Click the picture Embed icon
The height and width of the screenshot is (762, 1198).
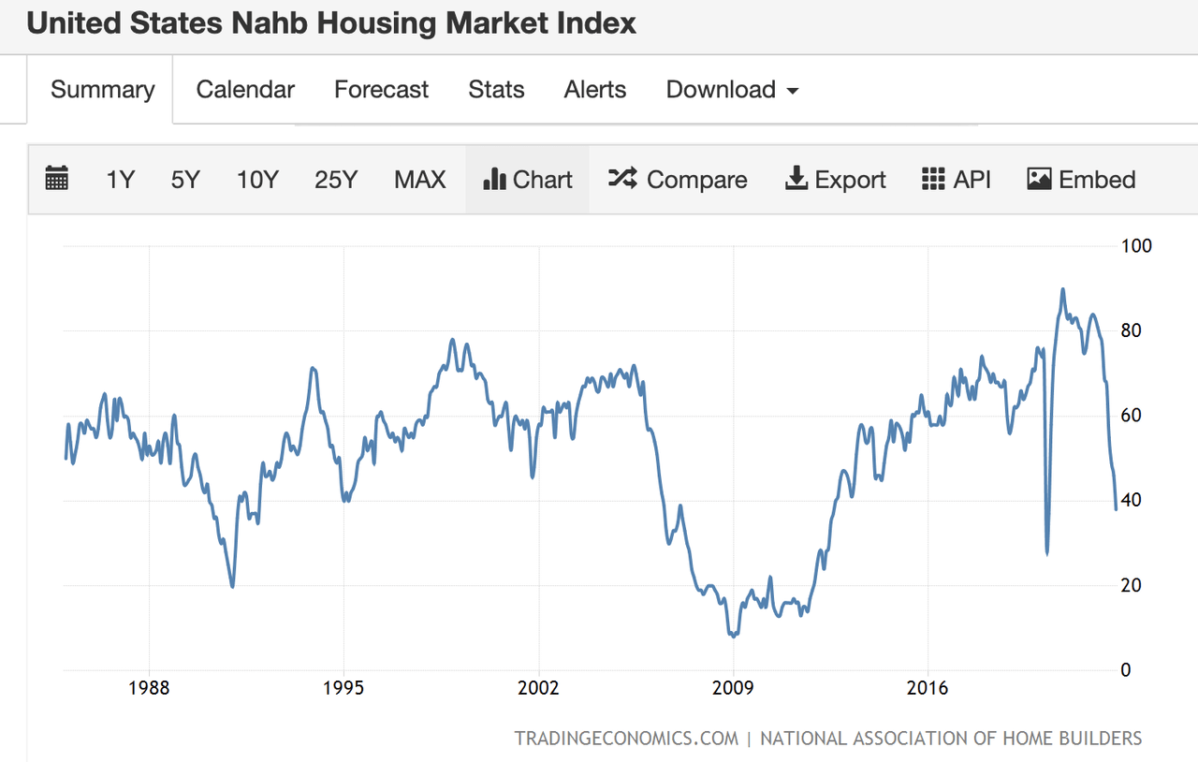pos(1039,179)
